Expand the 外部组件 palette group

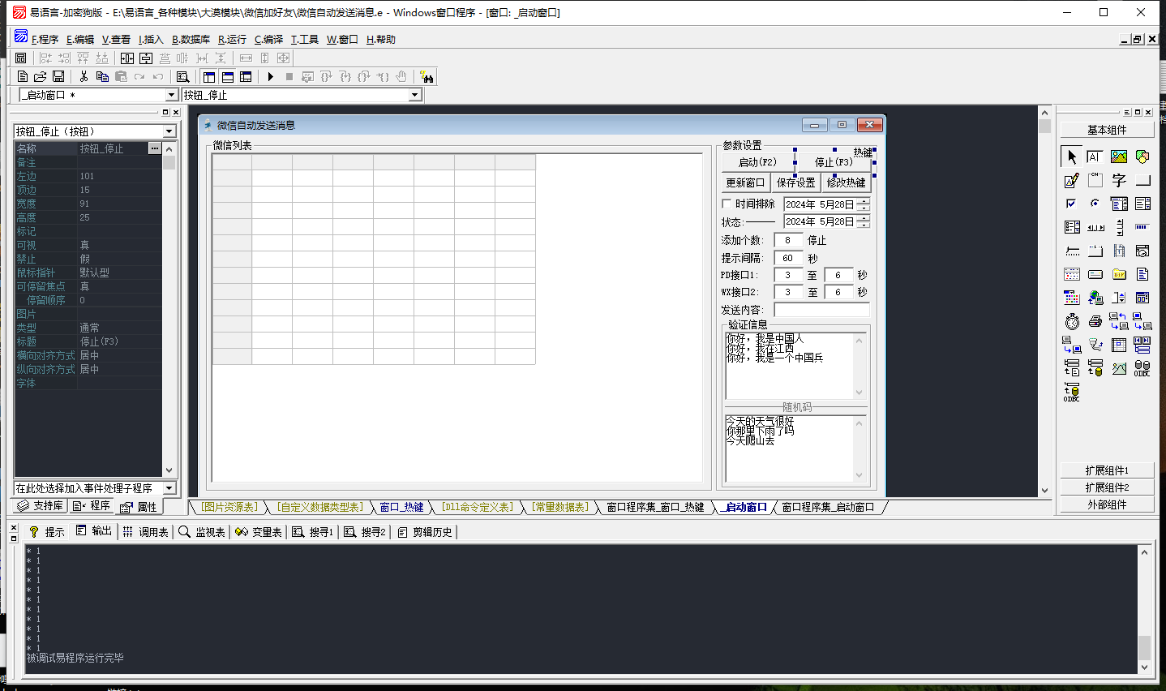pyautogui.click(x=1107, y=504)
